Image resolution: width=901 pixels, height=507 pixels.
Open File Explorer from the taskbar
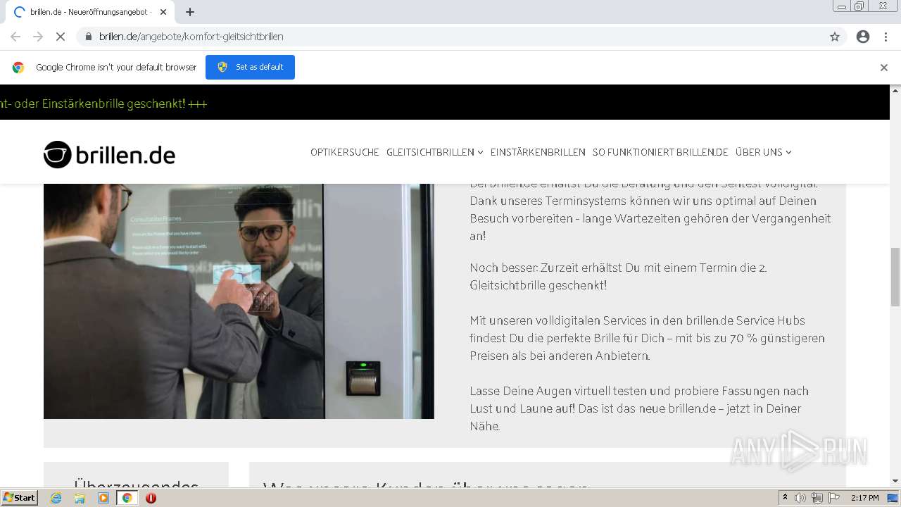point(80,498)
